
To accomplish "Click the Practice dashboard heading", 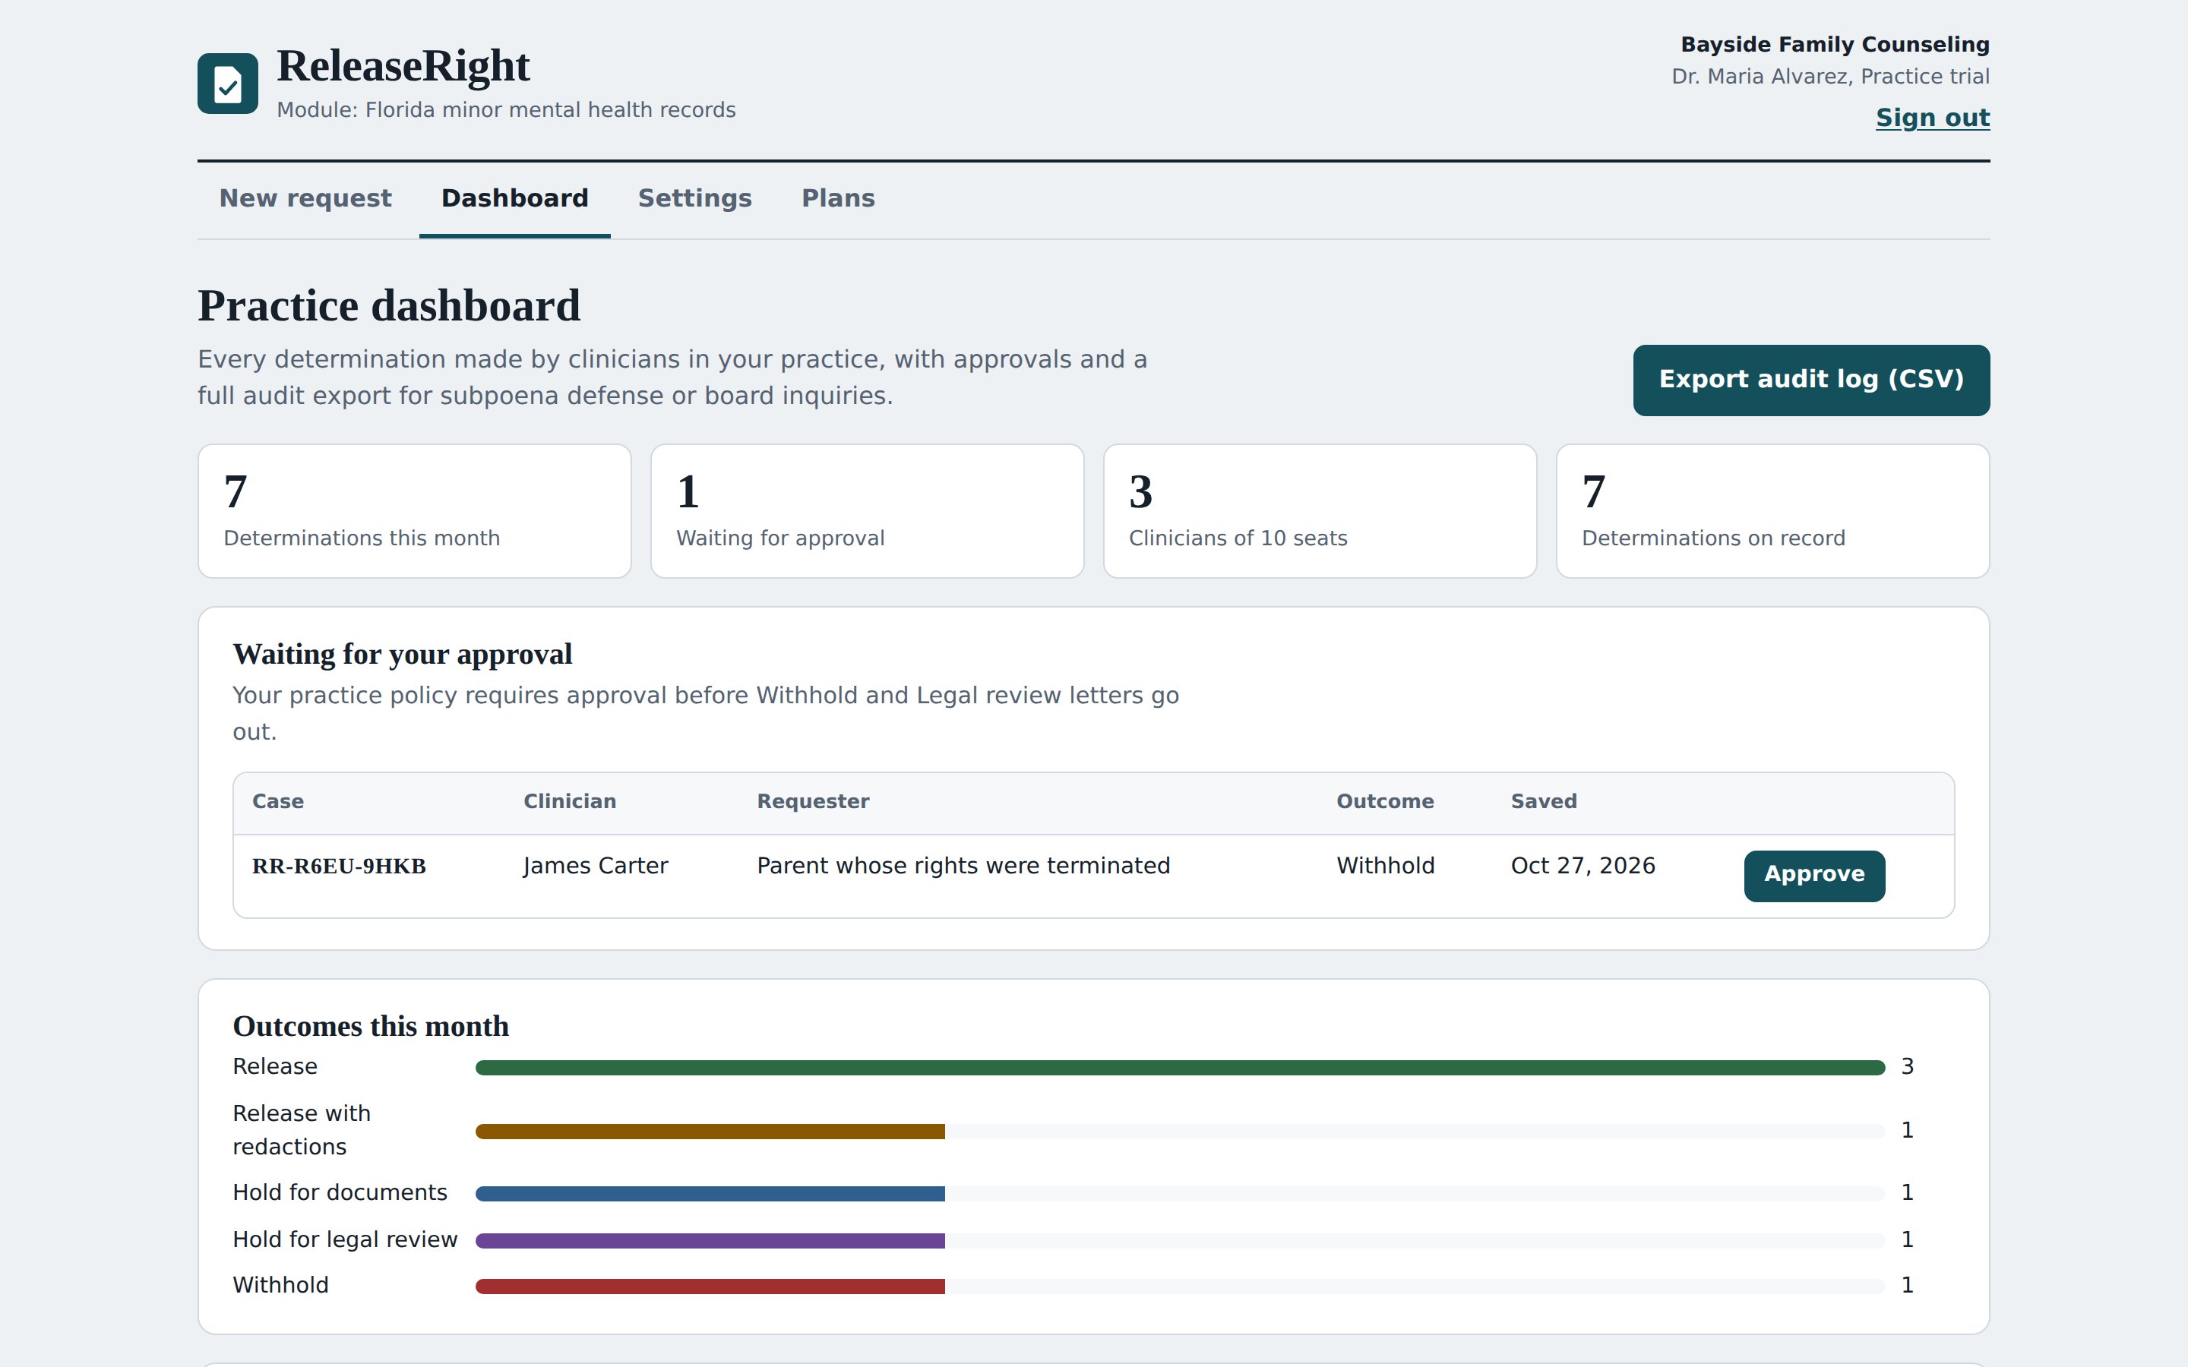I will click(389, 305).
